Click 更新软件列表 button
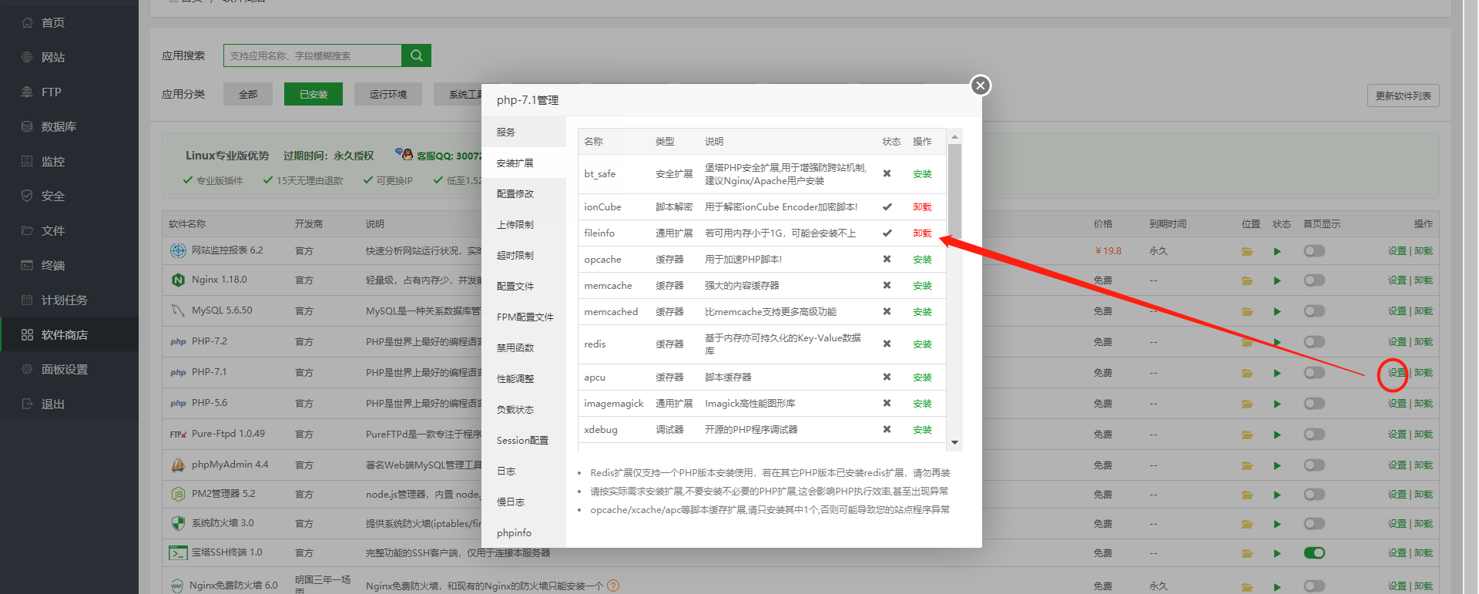 1403,96
